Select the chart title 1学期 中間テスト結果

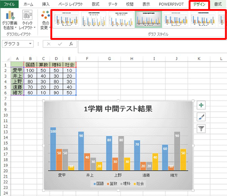[118, 109]
